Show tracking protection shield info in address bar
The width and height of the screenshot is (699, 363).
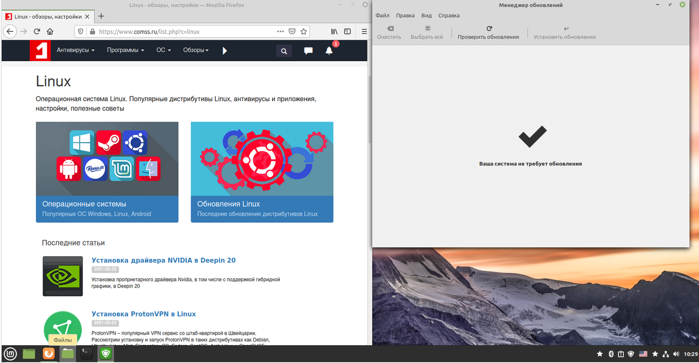tap(81, 32)
